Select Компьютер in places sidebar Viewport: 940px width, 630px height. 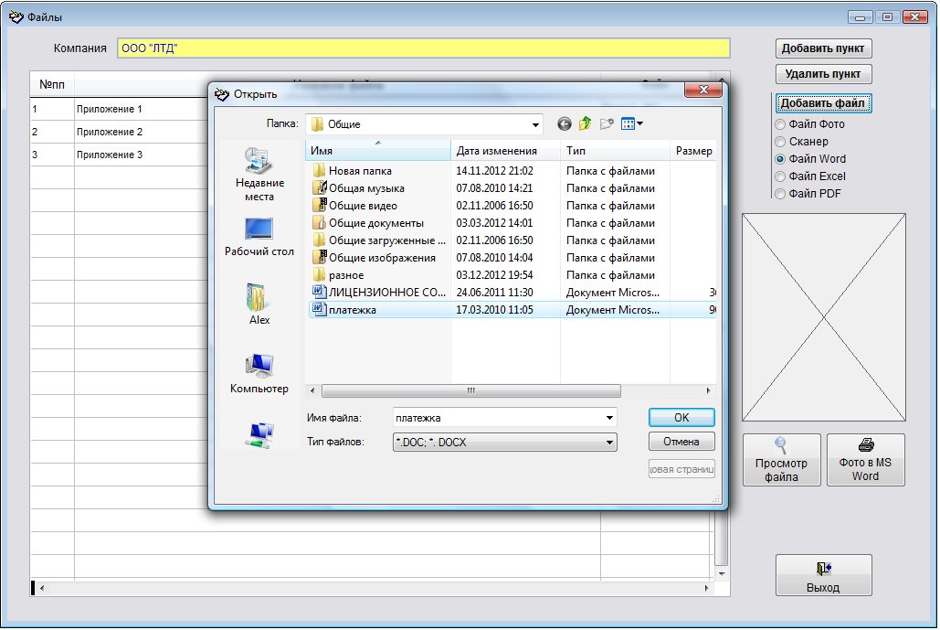click(259, 373)
